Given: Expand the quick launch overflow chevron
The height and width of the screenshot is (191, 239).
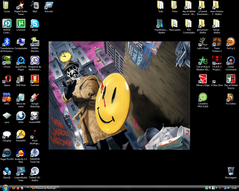Looking at the screenshot, I should pyautogui.click(x=28, y=188).
